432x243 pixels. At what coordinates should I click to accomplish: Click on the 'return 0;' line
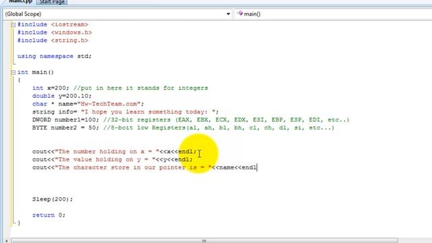[x=49, y=215]
